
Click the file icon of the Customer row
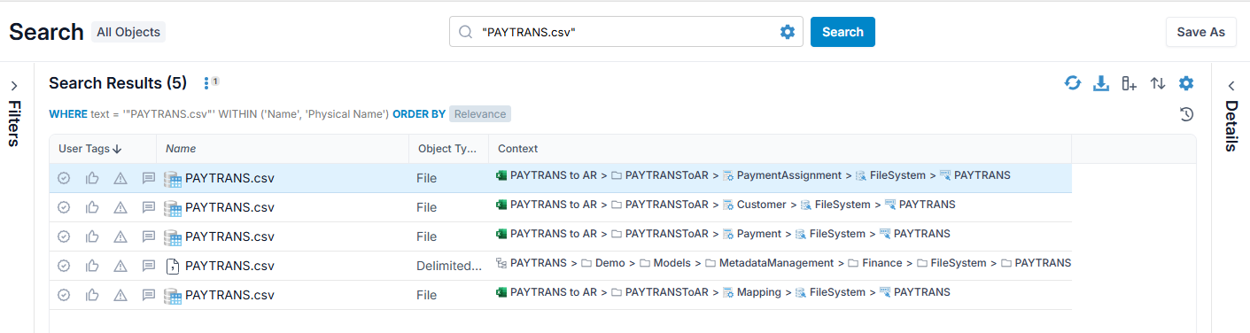click(173, 207)
